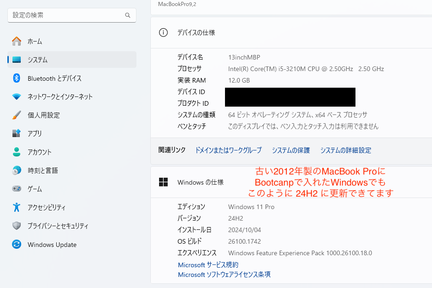The width and height of the screenshot is (432, 288).
Task: Select the version value 24H2
Action: (236, 218)
